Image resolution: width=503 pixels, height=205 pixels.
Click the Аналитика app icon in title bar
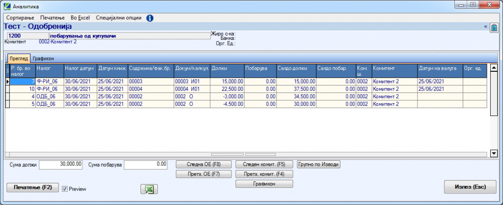[x=7, y=5]
